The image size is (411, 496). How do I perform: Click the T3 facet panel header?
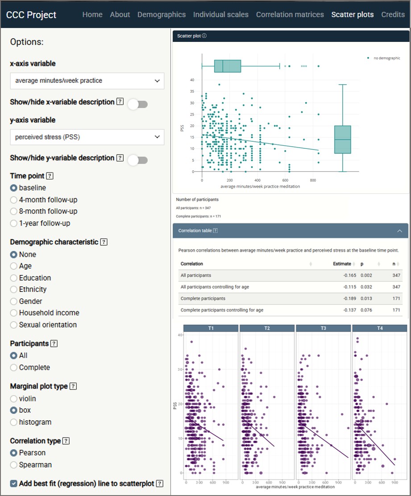tap(323, 328)
